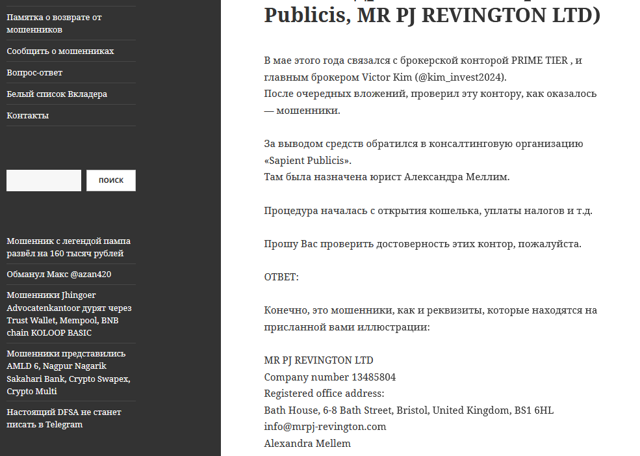This screenshot has width=640, height=456.
Task: Click the 'Bath House, 6-8 Bath Street, Bristol' address line
Action: [409, 410]
